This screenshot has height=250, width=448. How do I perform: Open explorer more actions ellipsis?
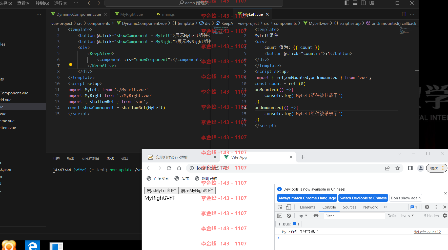(39, 14)
